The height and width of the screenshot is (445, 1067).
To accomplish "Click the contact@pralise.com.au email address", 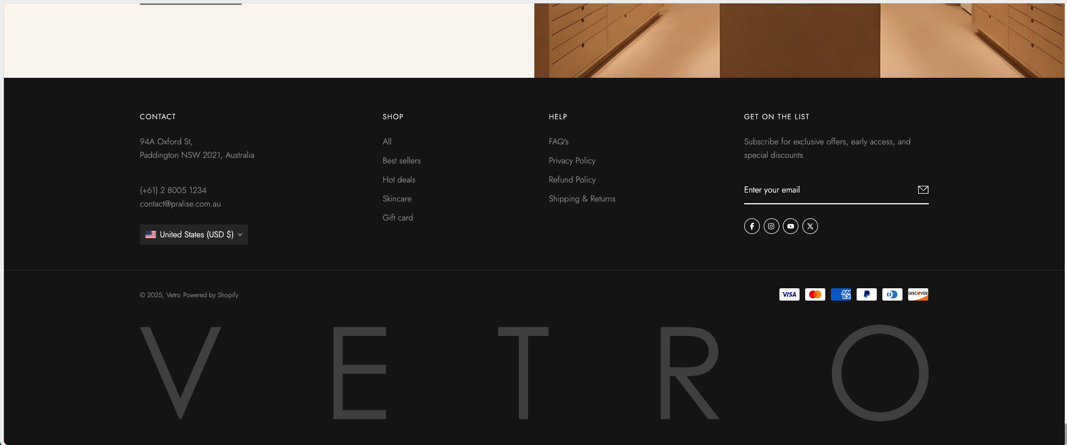I will [x=180, y=204].
